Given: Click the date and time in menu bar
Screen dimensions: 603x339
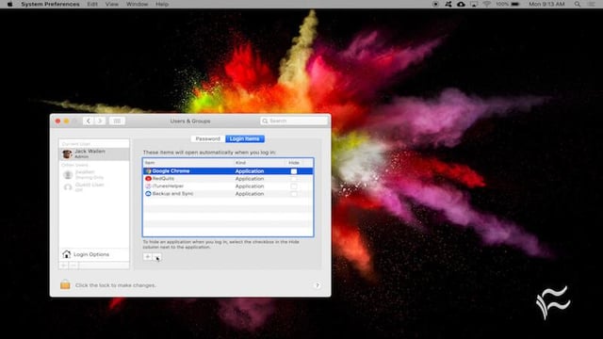Looking at the screenshot, I should [x=546, y=4].
